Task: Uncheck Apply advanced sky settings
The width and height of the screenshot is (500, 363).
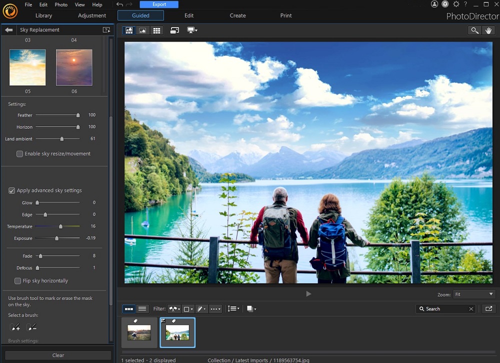Action: pos(11,190)
